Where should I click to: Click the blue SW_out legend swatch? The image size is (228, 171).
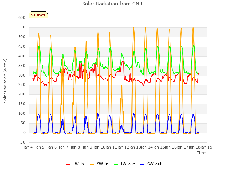click(x=142, y=165)
